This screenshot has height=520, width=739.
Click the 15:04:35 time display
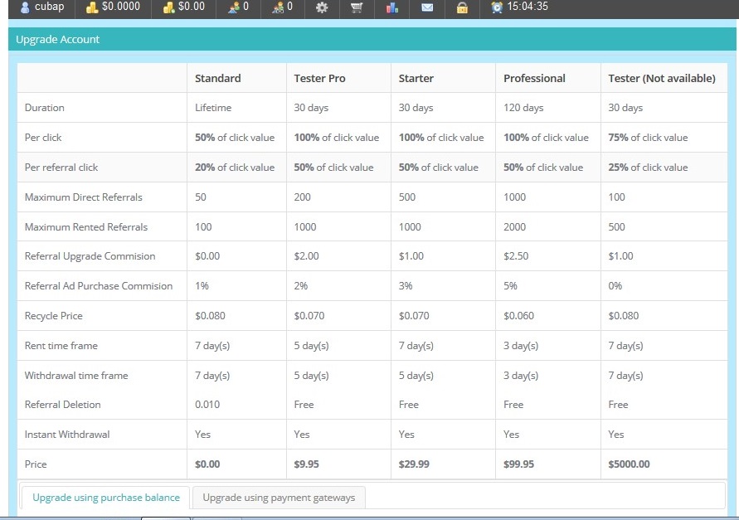pyautogui.click(x=528, y=7)
